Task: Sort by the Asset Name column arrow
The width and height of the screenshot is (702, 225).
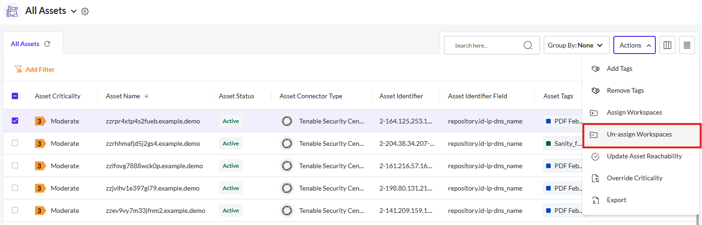Action: coord(147,96)
